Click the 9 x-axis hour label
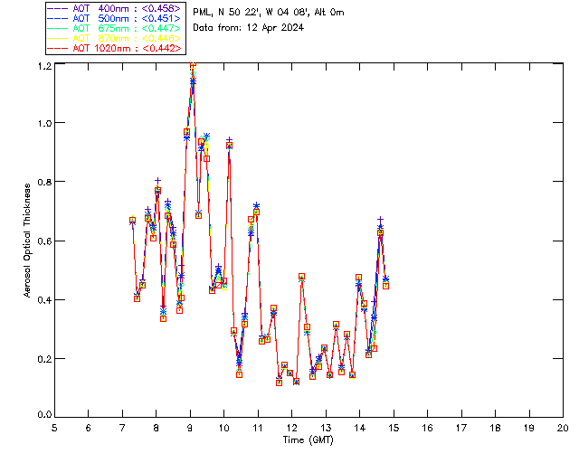The width and height of the screenshot is (579, 463). pos(190,428)
